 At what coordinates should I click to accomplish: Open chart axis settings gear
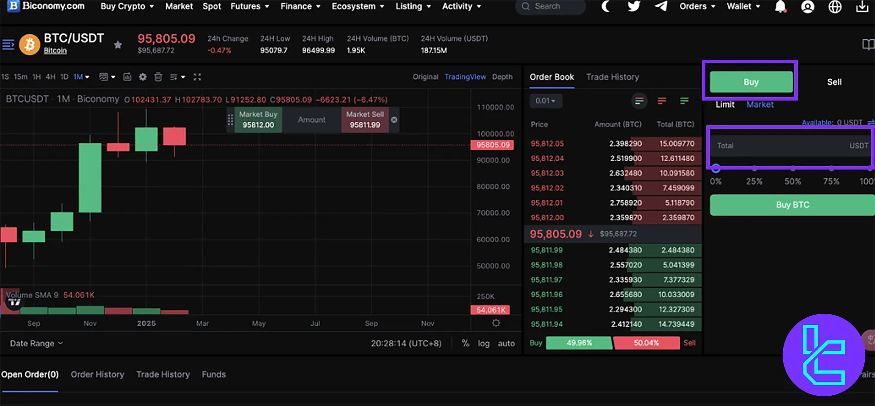pyautogui.click(x=496, y=323)
